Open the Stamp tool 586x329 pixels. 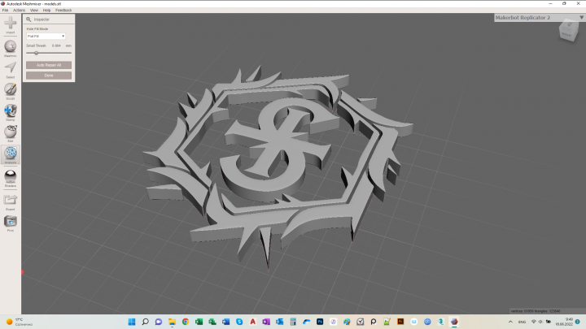tap(11, 112)
